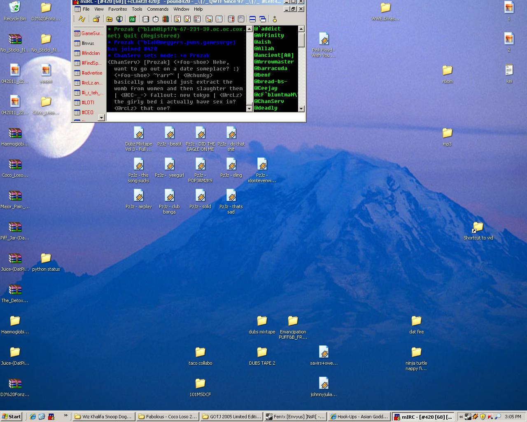The height and width of the screenshot is (422, 527).
Task: Open the URL list toolbar icon
Action: click(x=241, y=19)
